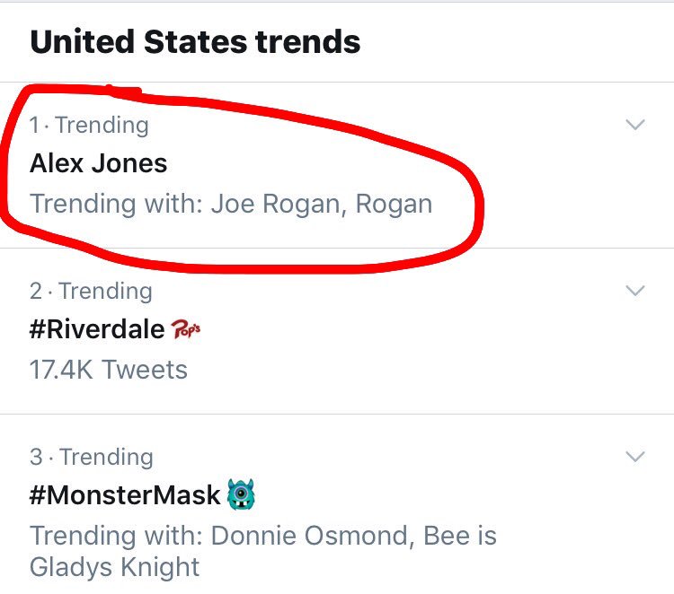Click the monster emoji beside #MonsterMask
Viewport: 674px width, 594px height.
click(240, 494)
